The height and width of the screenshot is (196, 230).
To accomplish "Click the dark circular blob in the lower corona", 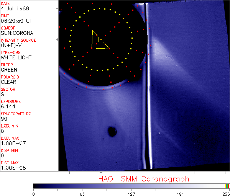I will pos(112,131).
